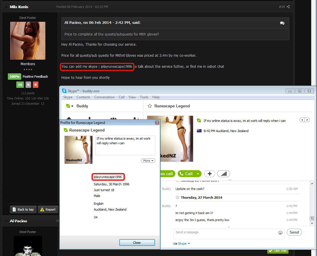
Task: Click Auckland, New Zealand in profile dialog
Action: click(110, 209)
